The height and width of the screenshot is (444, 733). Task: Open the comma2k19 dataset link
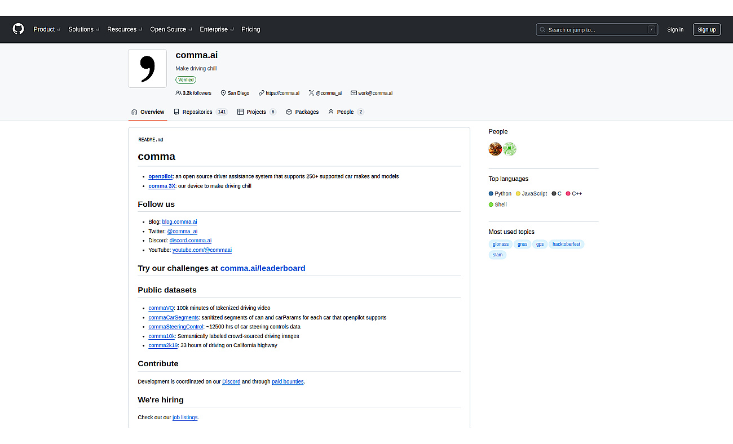coord(163,345)
